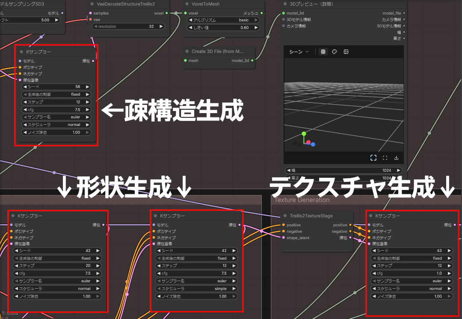
Task: Click the voxel output port on VaeDecodeStructureTrellis2
Action: (167, 13)
